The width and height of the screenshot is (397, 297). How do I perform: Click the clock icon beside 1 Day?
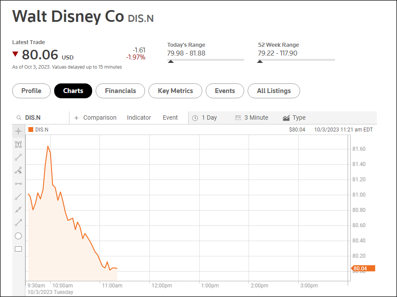[x=195, y=118]
